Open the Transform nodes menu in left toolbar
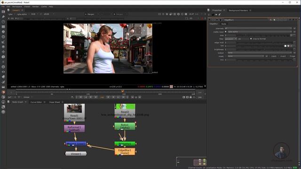301x169 pixels. click(x=3, y=52)
